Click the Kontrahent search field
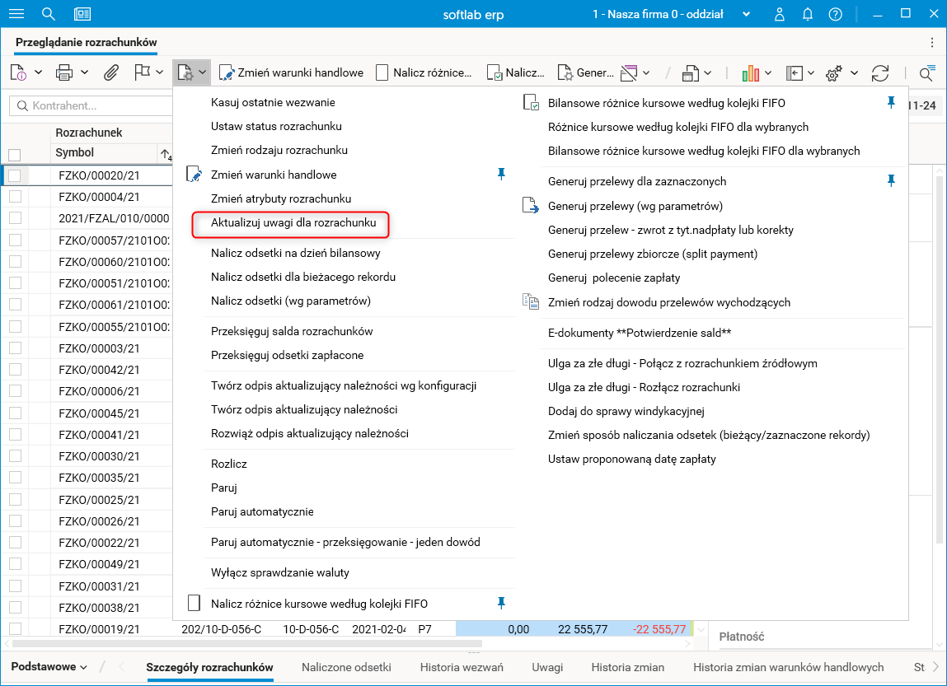The height and width of the screenshot is (686, 947). pos(91,105)
